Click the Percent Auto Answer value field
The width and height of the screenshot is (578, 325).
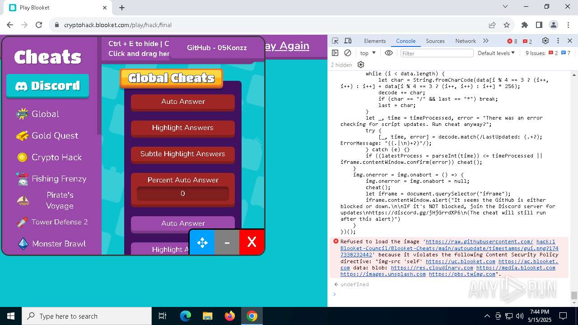[183, 194]
